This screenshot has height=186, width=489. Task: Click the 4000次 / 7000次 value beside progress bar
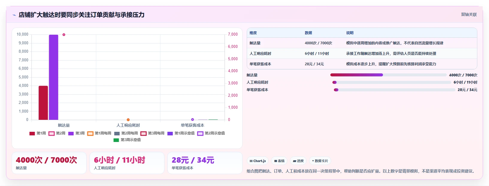coord(463,75)
